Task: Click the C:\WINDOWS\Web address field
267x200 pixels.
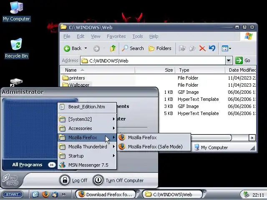Action: 153,60
